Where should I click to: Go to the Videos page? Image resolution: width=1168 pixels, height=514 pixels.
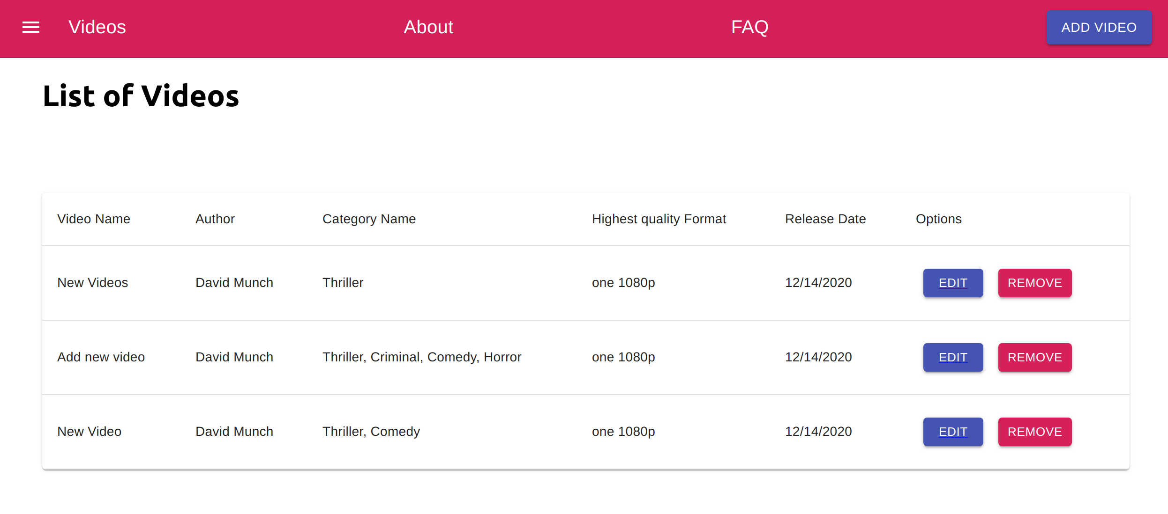pos(97,27)
